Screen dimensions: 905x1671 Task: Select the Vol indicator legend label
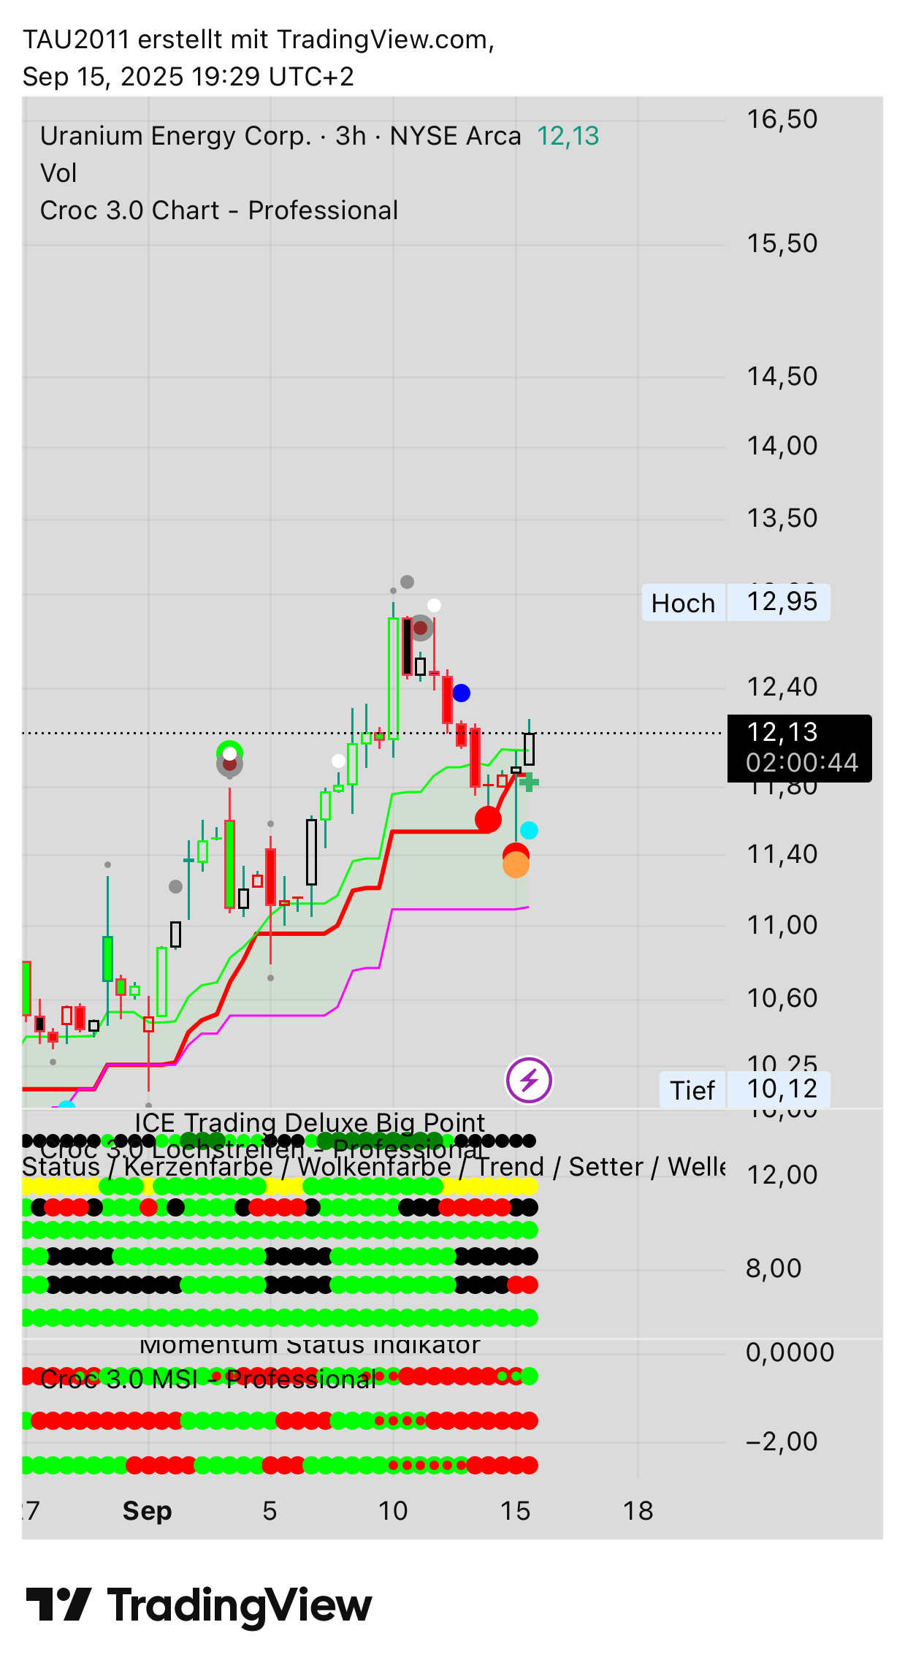tap(58, 174)
